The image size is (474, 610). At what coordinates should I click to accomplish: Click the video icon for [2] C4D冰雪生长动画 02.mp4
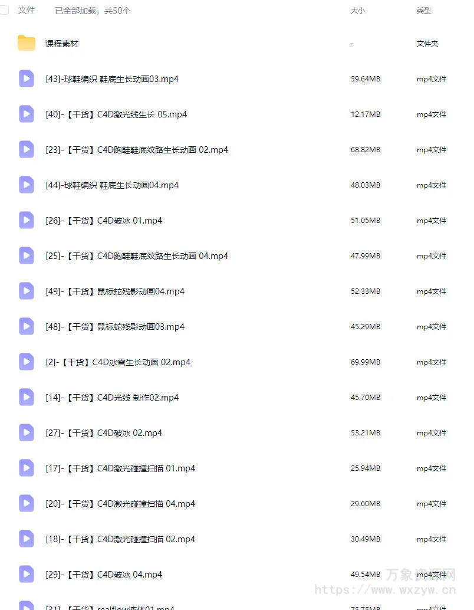(27, 362)
